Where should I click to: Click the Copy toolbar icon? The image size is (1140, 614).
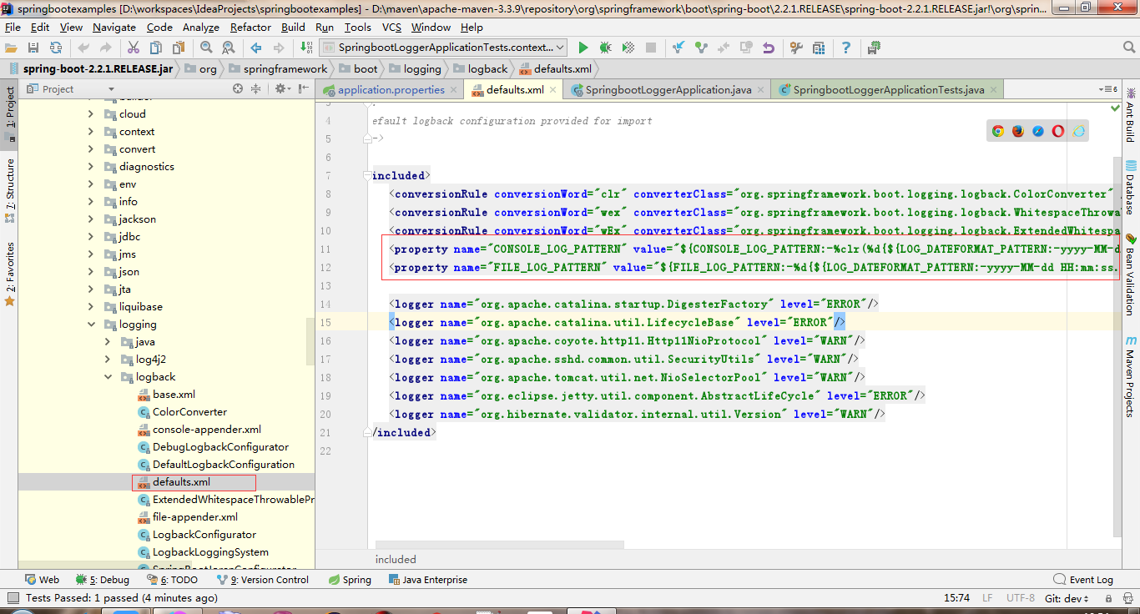point(154,48)
